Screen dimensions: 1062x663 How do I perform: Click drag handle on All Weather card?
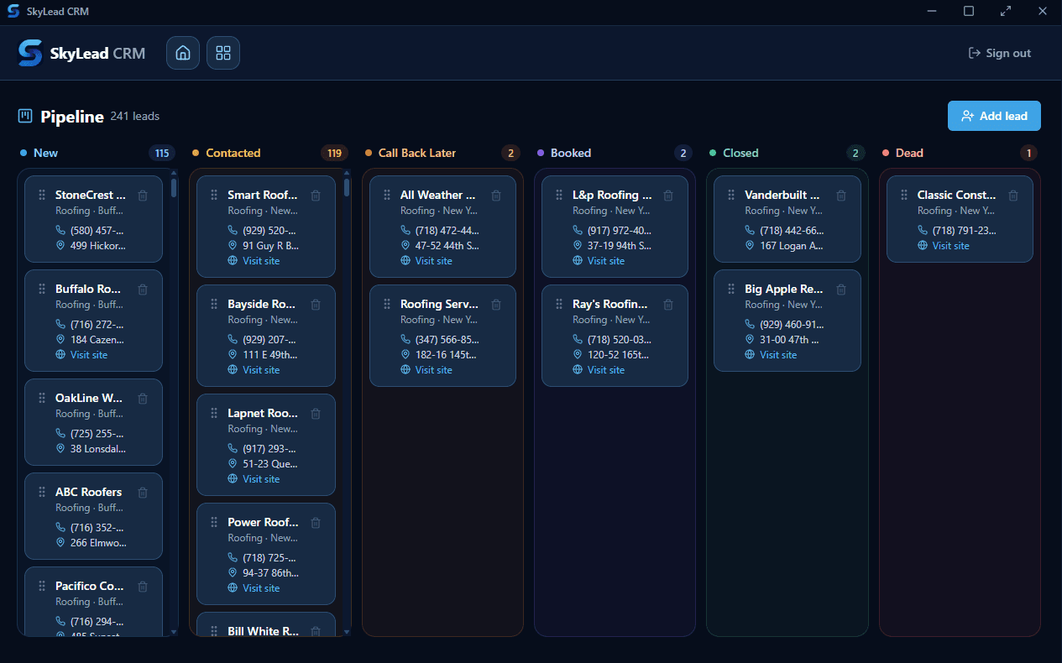[x=387, y=195]
